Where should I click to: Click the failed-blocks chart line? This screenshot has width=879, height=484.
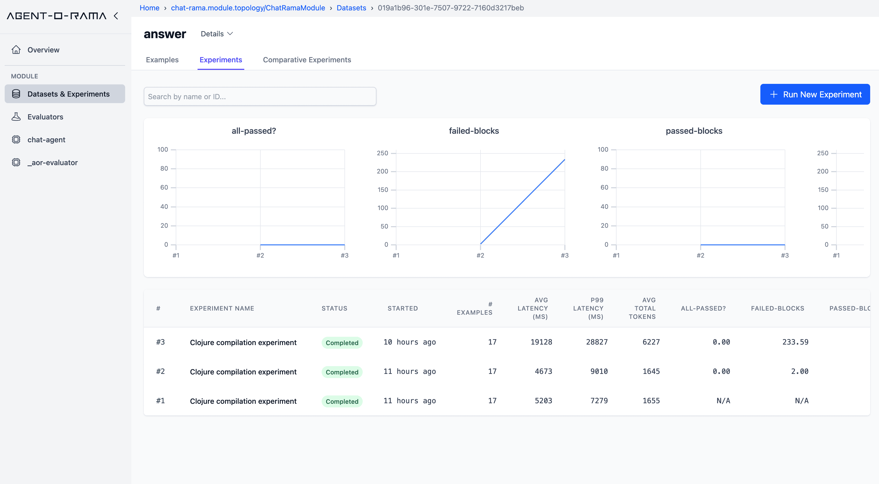[x=522, y=202]
